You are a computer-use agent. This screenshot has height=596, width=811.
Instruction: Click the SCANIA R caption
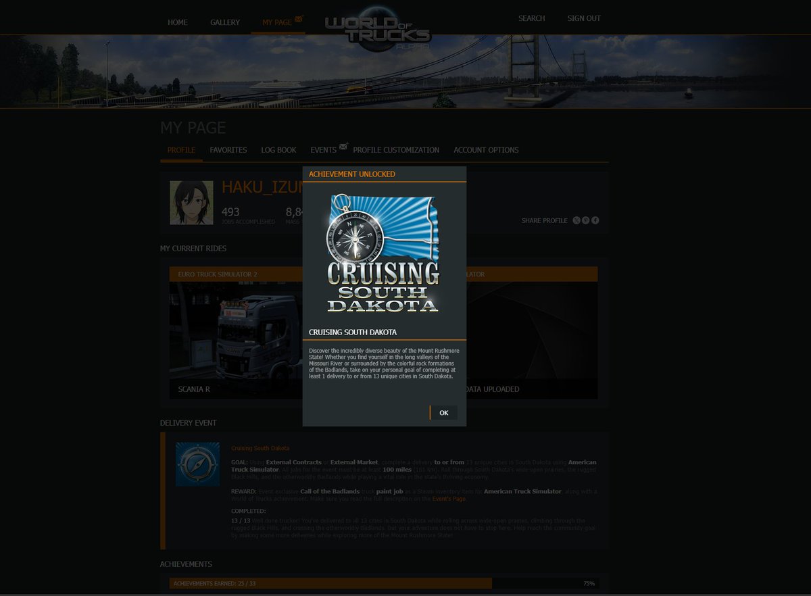(194, 389)
